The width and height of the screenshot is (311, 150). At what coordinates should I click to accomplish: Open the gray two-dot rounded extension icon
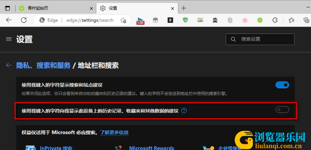pyautogui.click(x=155, y=20)
